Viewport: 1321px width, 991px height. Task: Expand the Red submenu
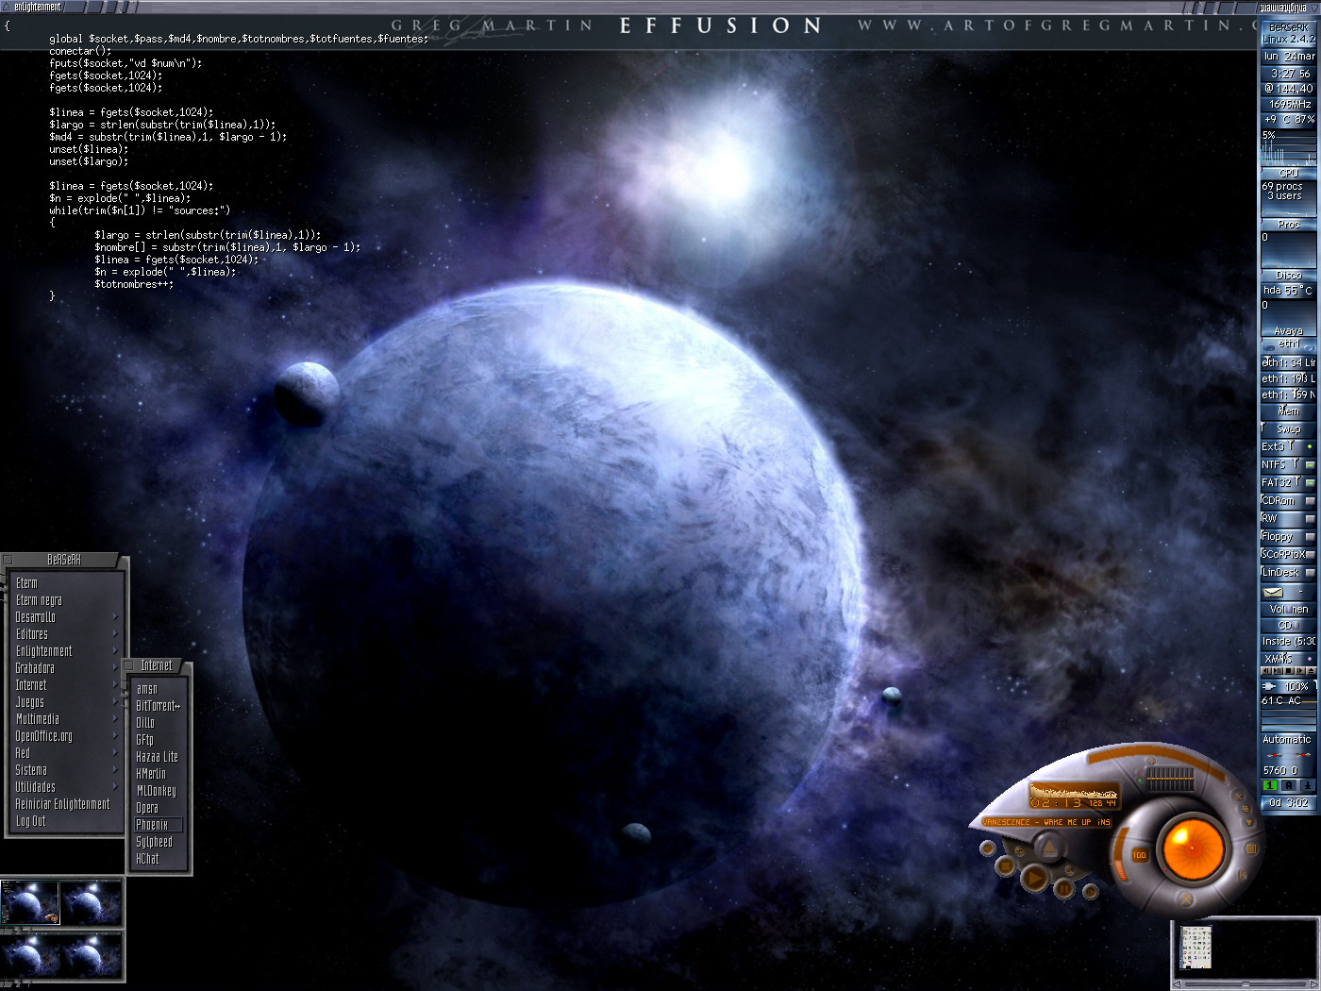tap(66, 753)
